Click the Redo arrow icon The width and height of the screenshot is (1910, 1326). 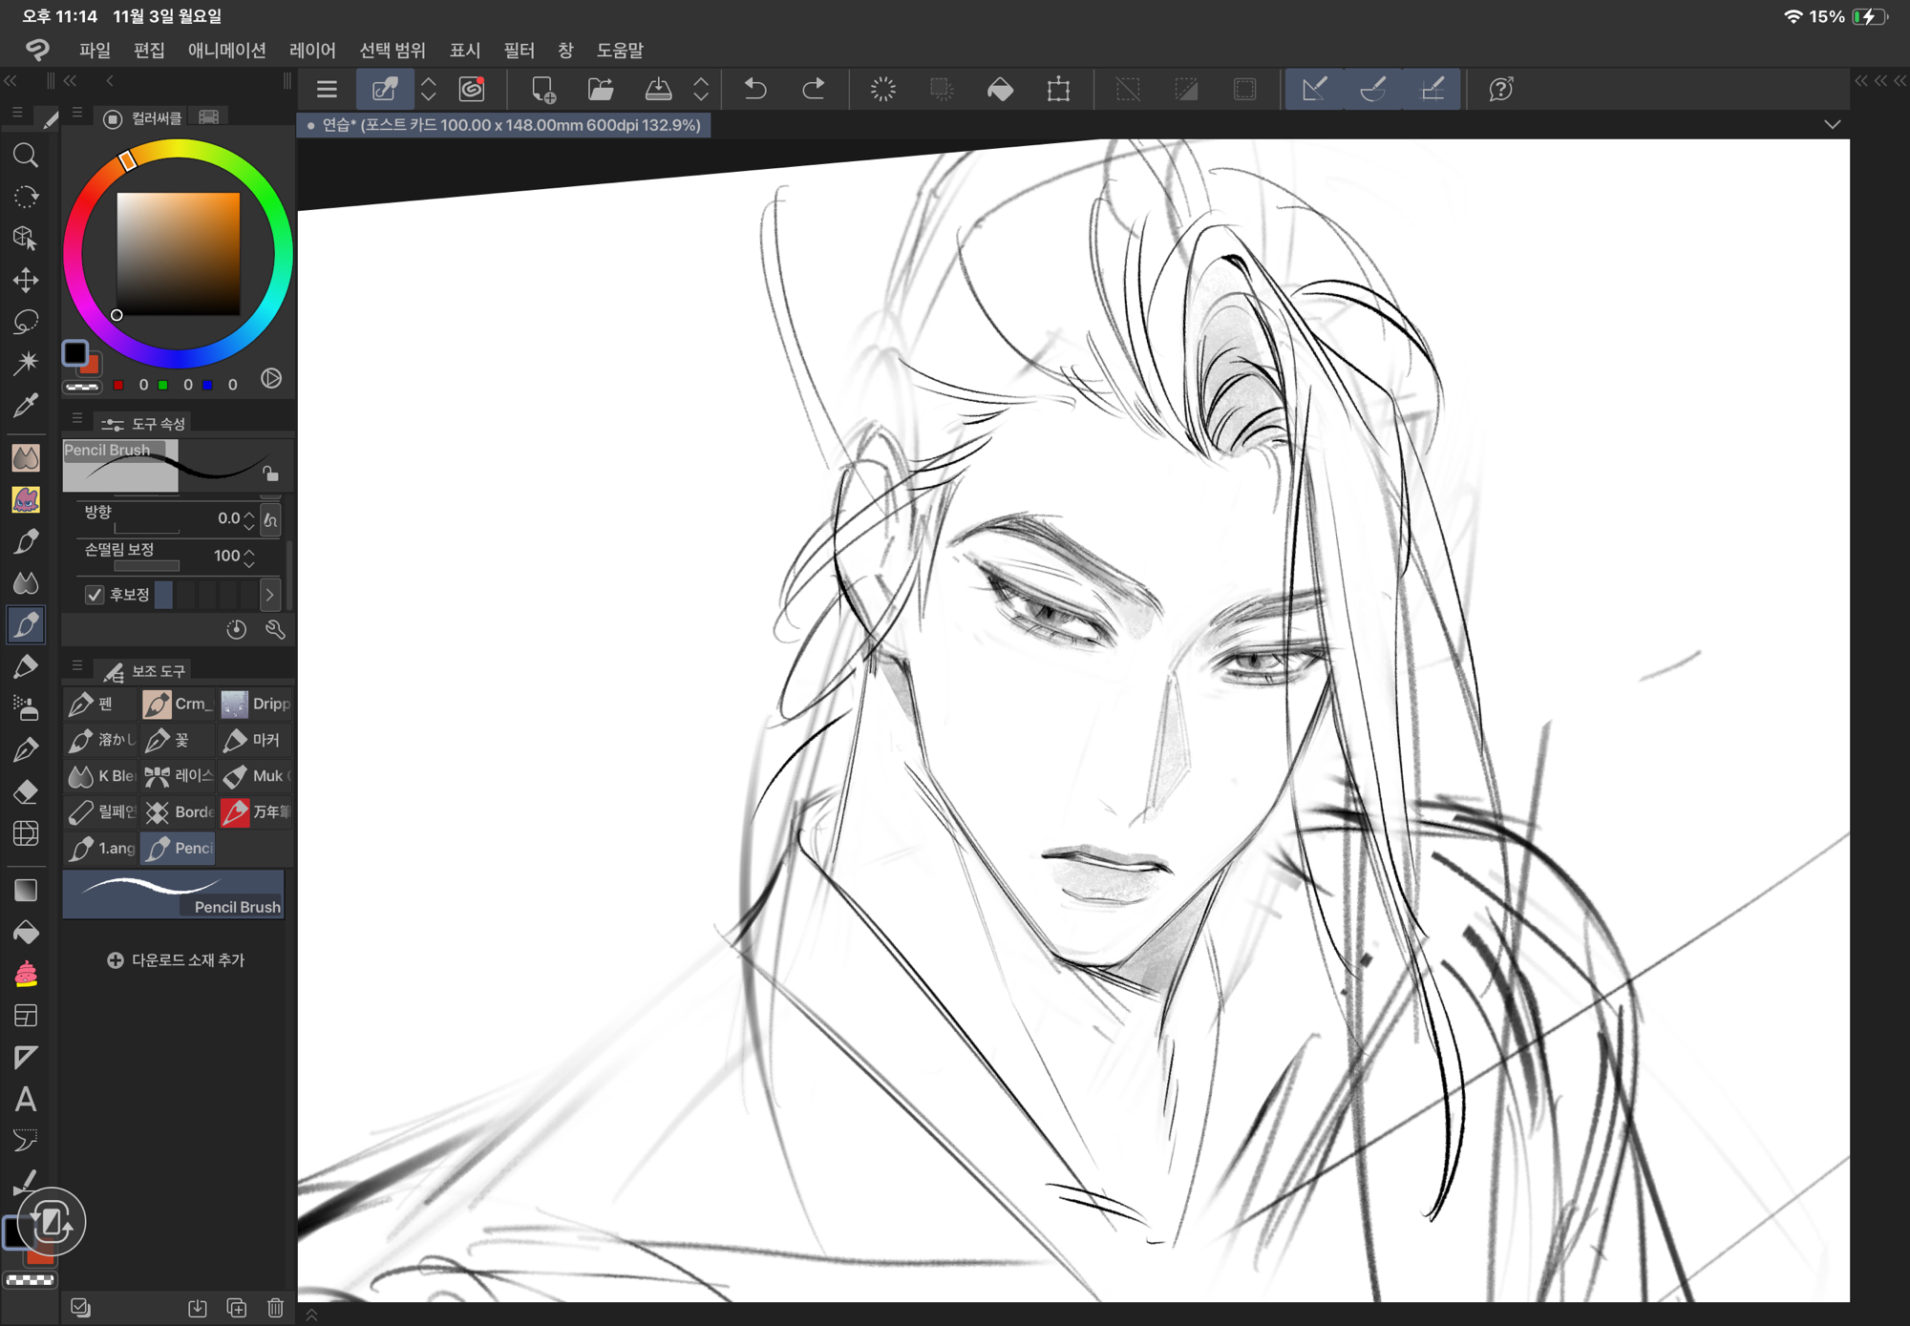813,90
